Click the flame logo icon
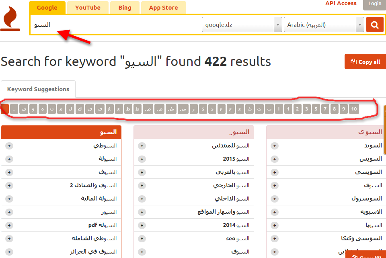Screen dimensions: 386x258 click(x=10, y=19)
